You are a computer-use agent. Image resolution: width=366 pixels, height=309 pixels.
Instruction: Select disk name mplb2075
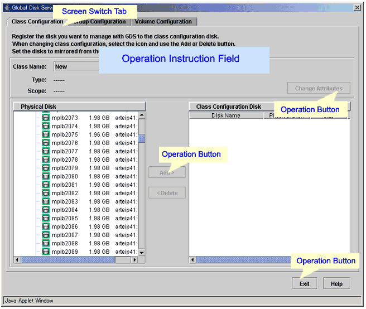click(65, 134)
